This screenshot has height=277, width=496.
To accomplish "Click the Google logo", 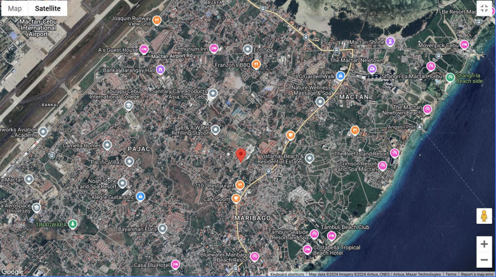I will 12,272.
